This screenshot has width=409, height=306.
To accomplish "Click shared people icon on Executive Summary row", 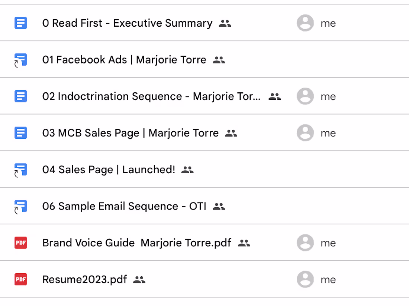I will pyautogui.click(x=225, y=23).
